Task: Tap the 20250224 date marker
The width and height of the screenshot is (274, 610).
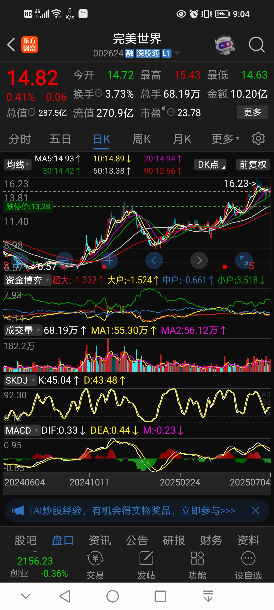Action: (180, 482)
